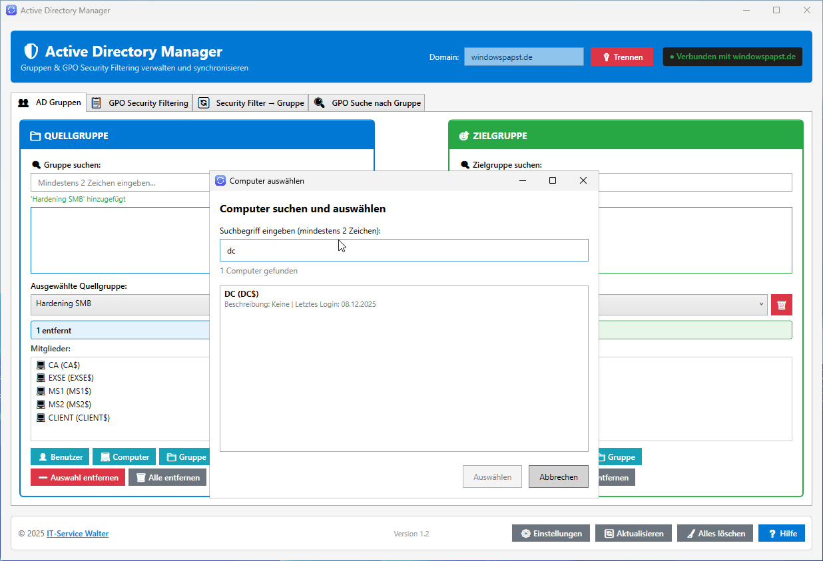Click the computer search term input field
This screenshot has width=823, height=561.
tap(404, 251)
